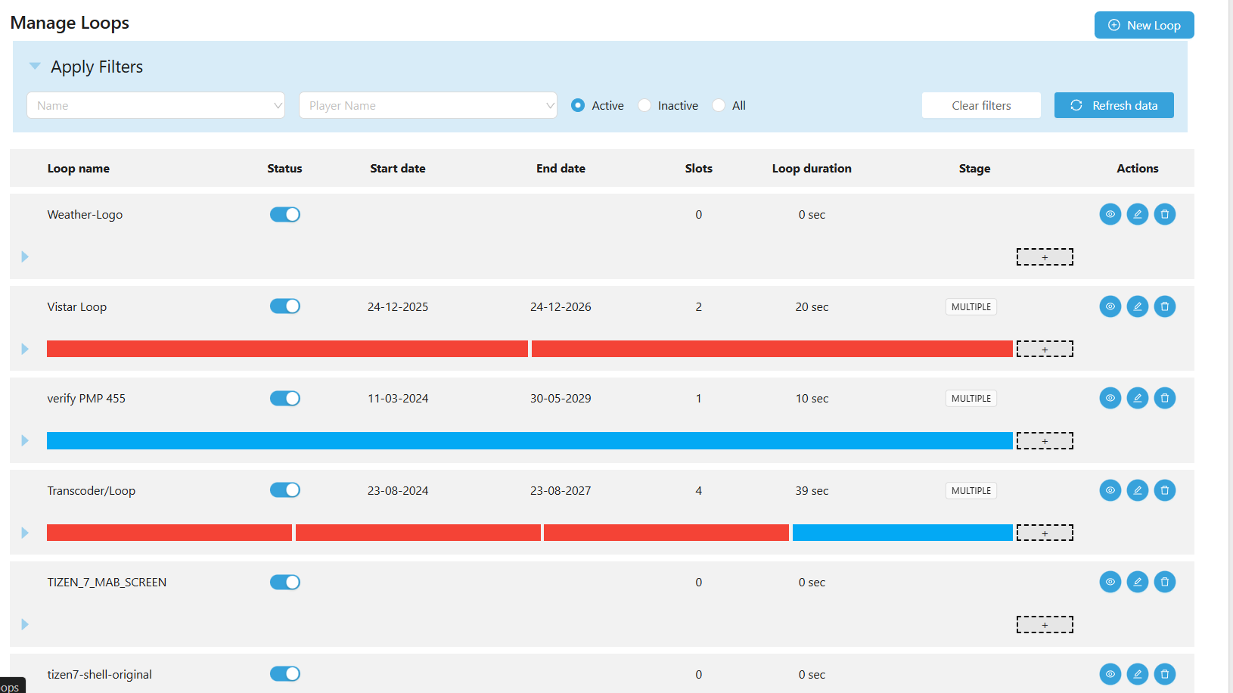This screenshot has height=693, width=1233.
Task: Collapse the Apply Filters section
Action: (x=35, y=67)
